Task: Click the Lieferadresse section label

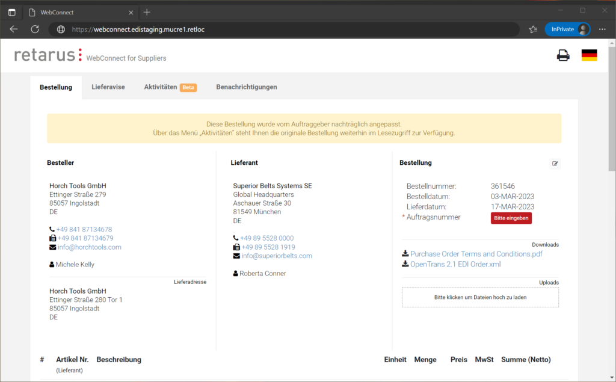Action: [190, 282]
